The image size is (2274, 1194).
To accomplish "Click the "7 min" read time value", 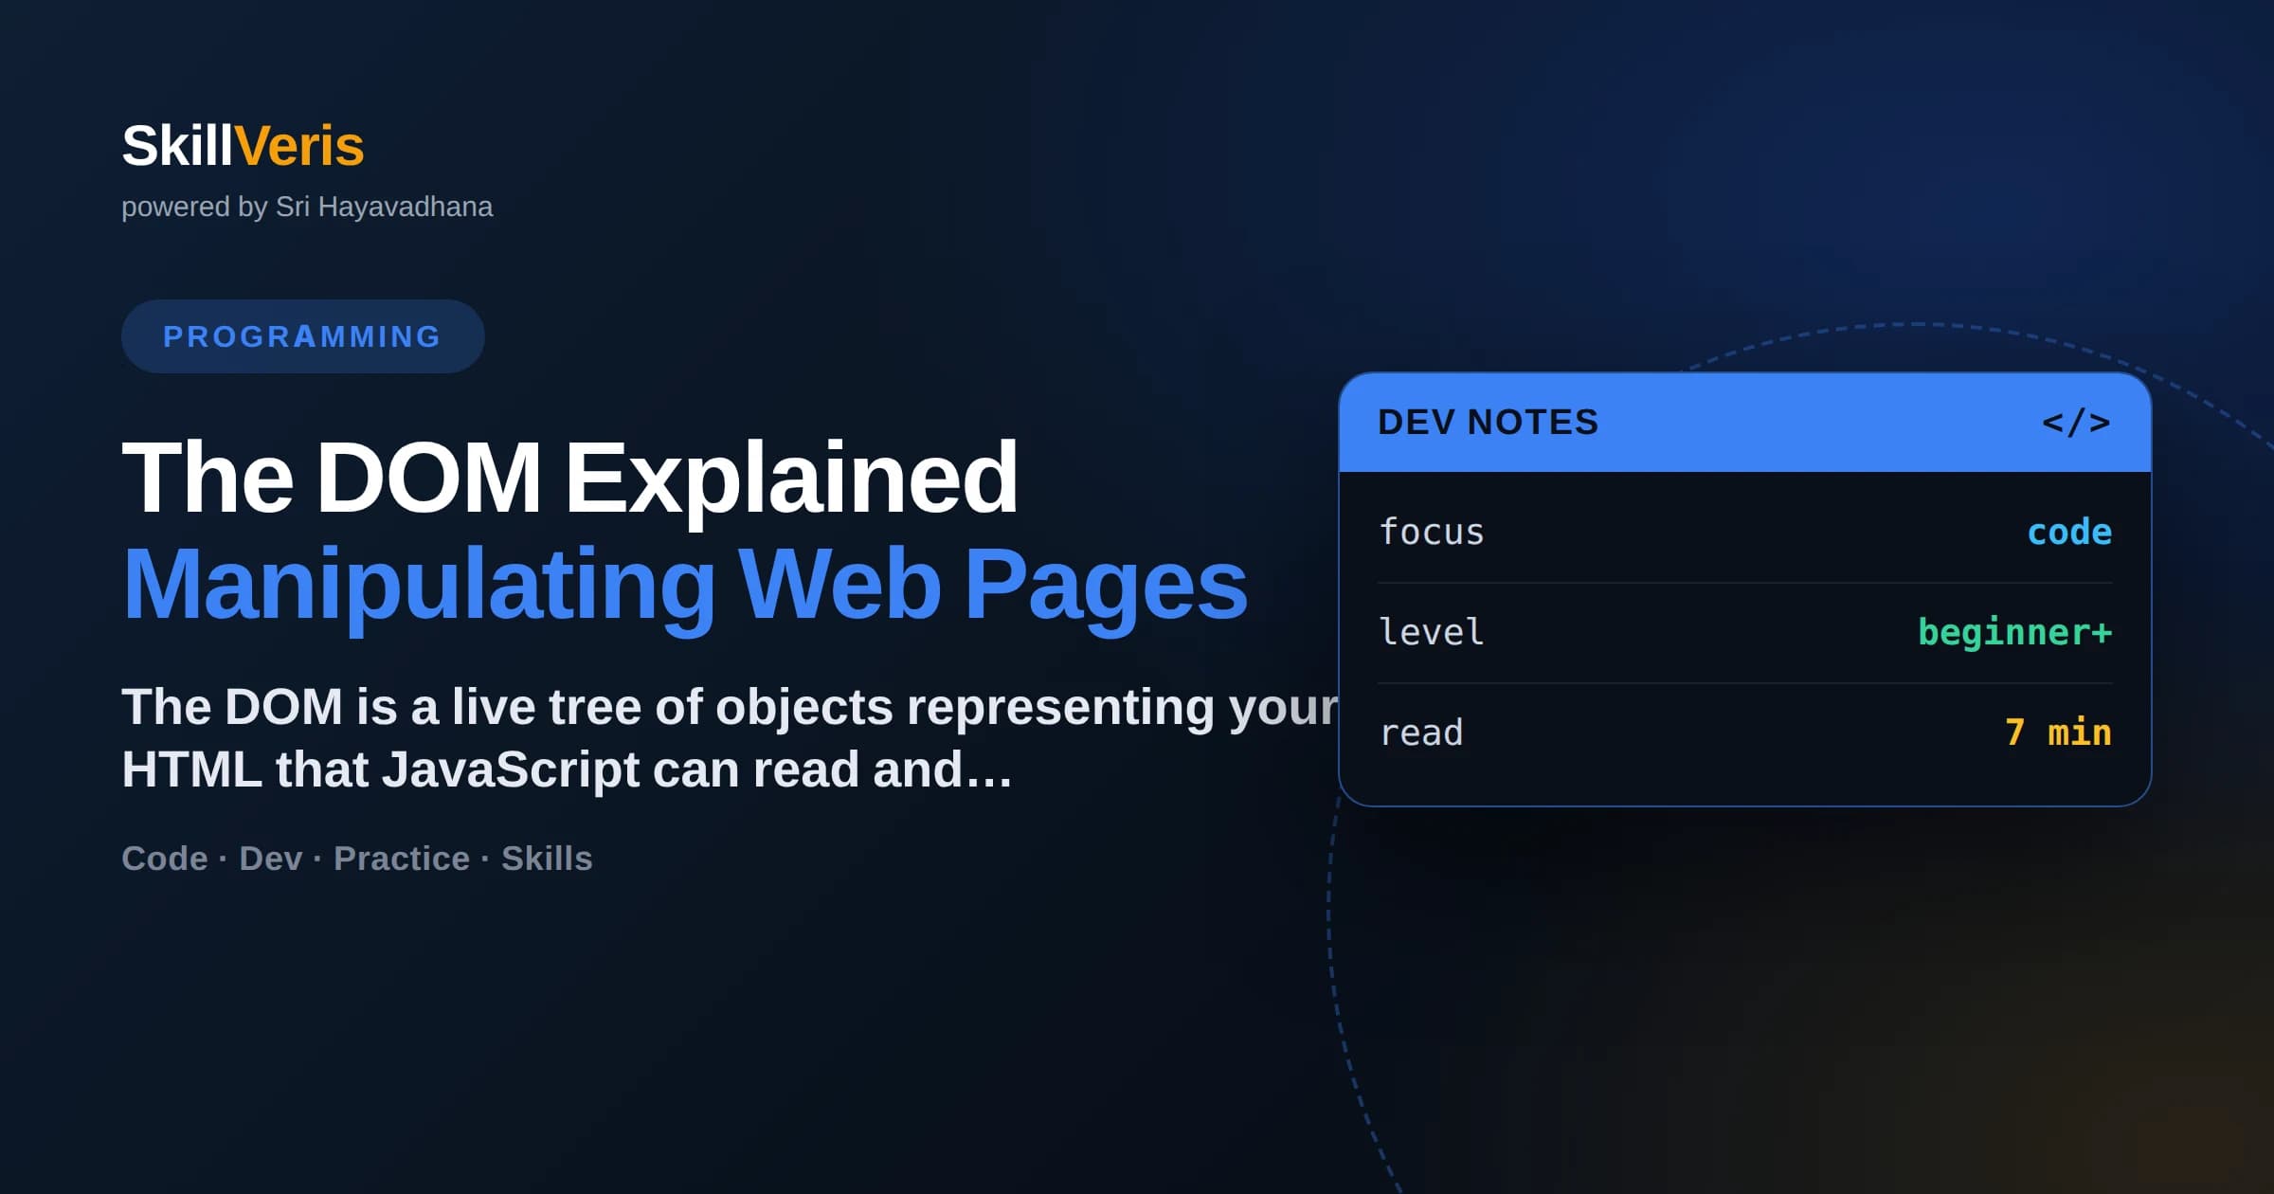I will pyautogui.click(x=2058, y=733).
